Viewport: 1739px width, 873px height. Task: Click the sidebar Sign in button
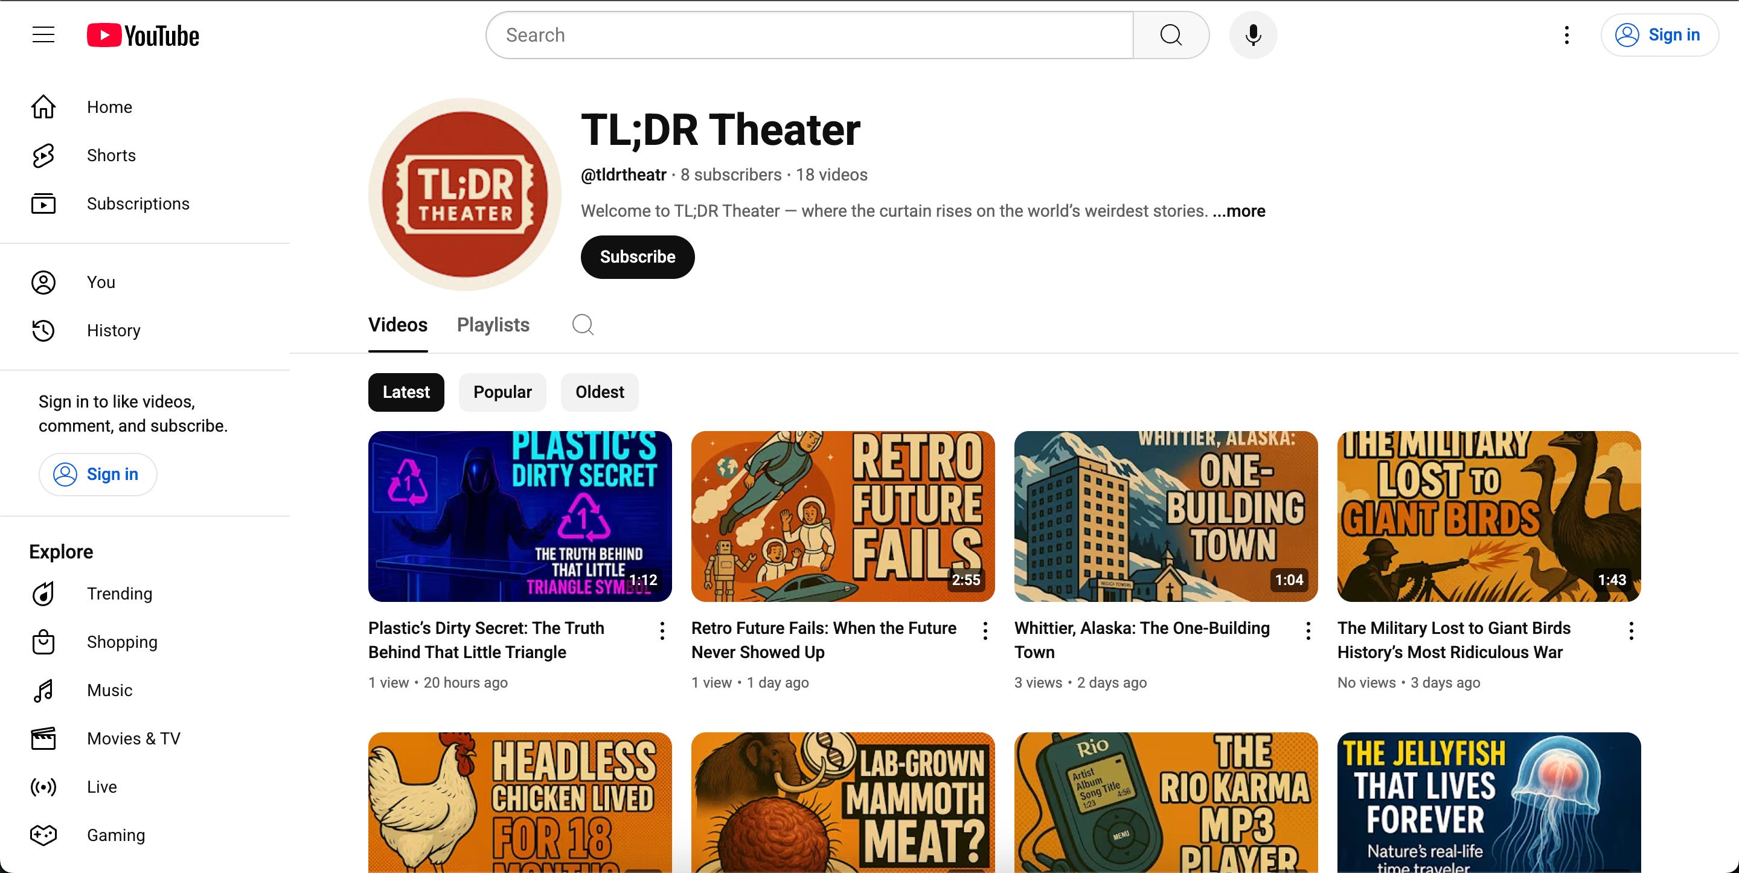point(98,475)
